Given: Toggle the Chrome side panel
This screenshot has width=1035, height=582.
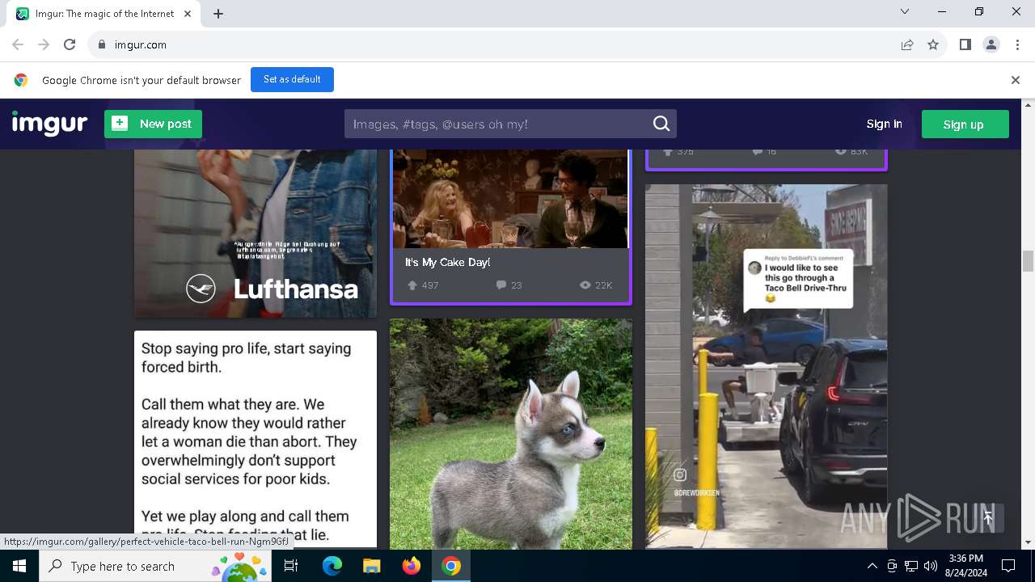Looking at the screenshot, I should (965, 44).
